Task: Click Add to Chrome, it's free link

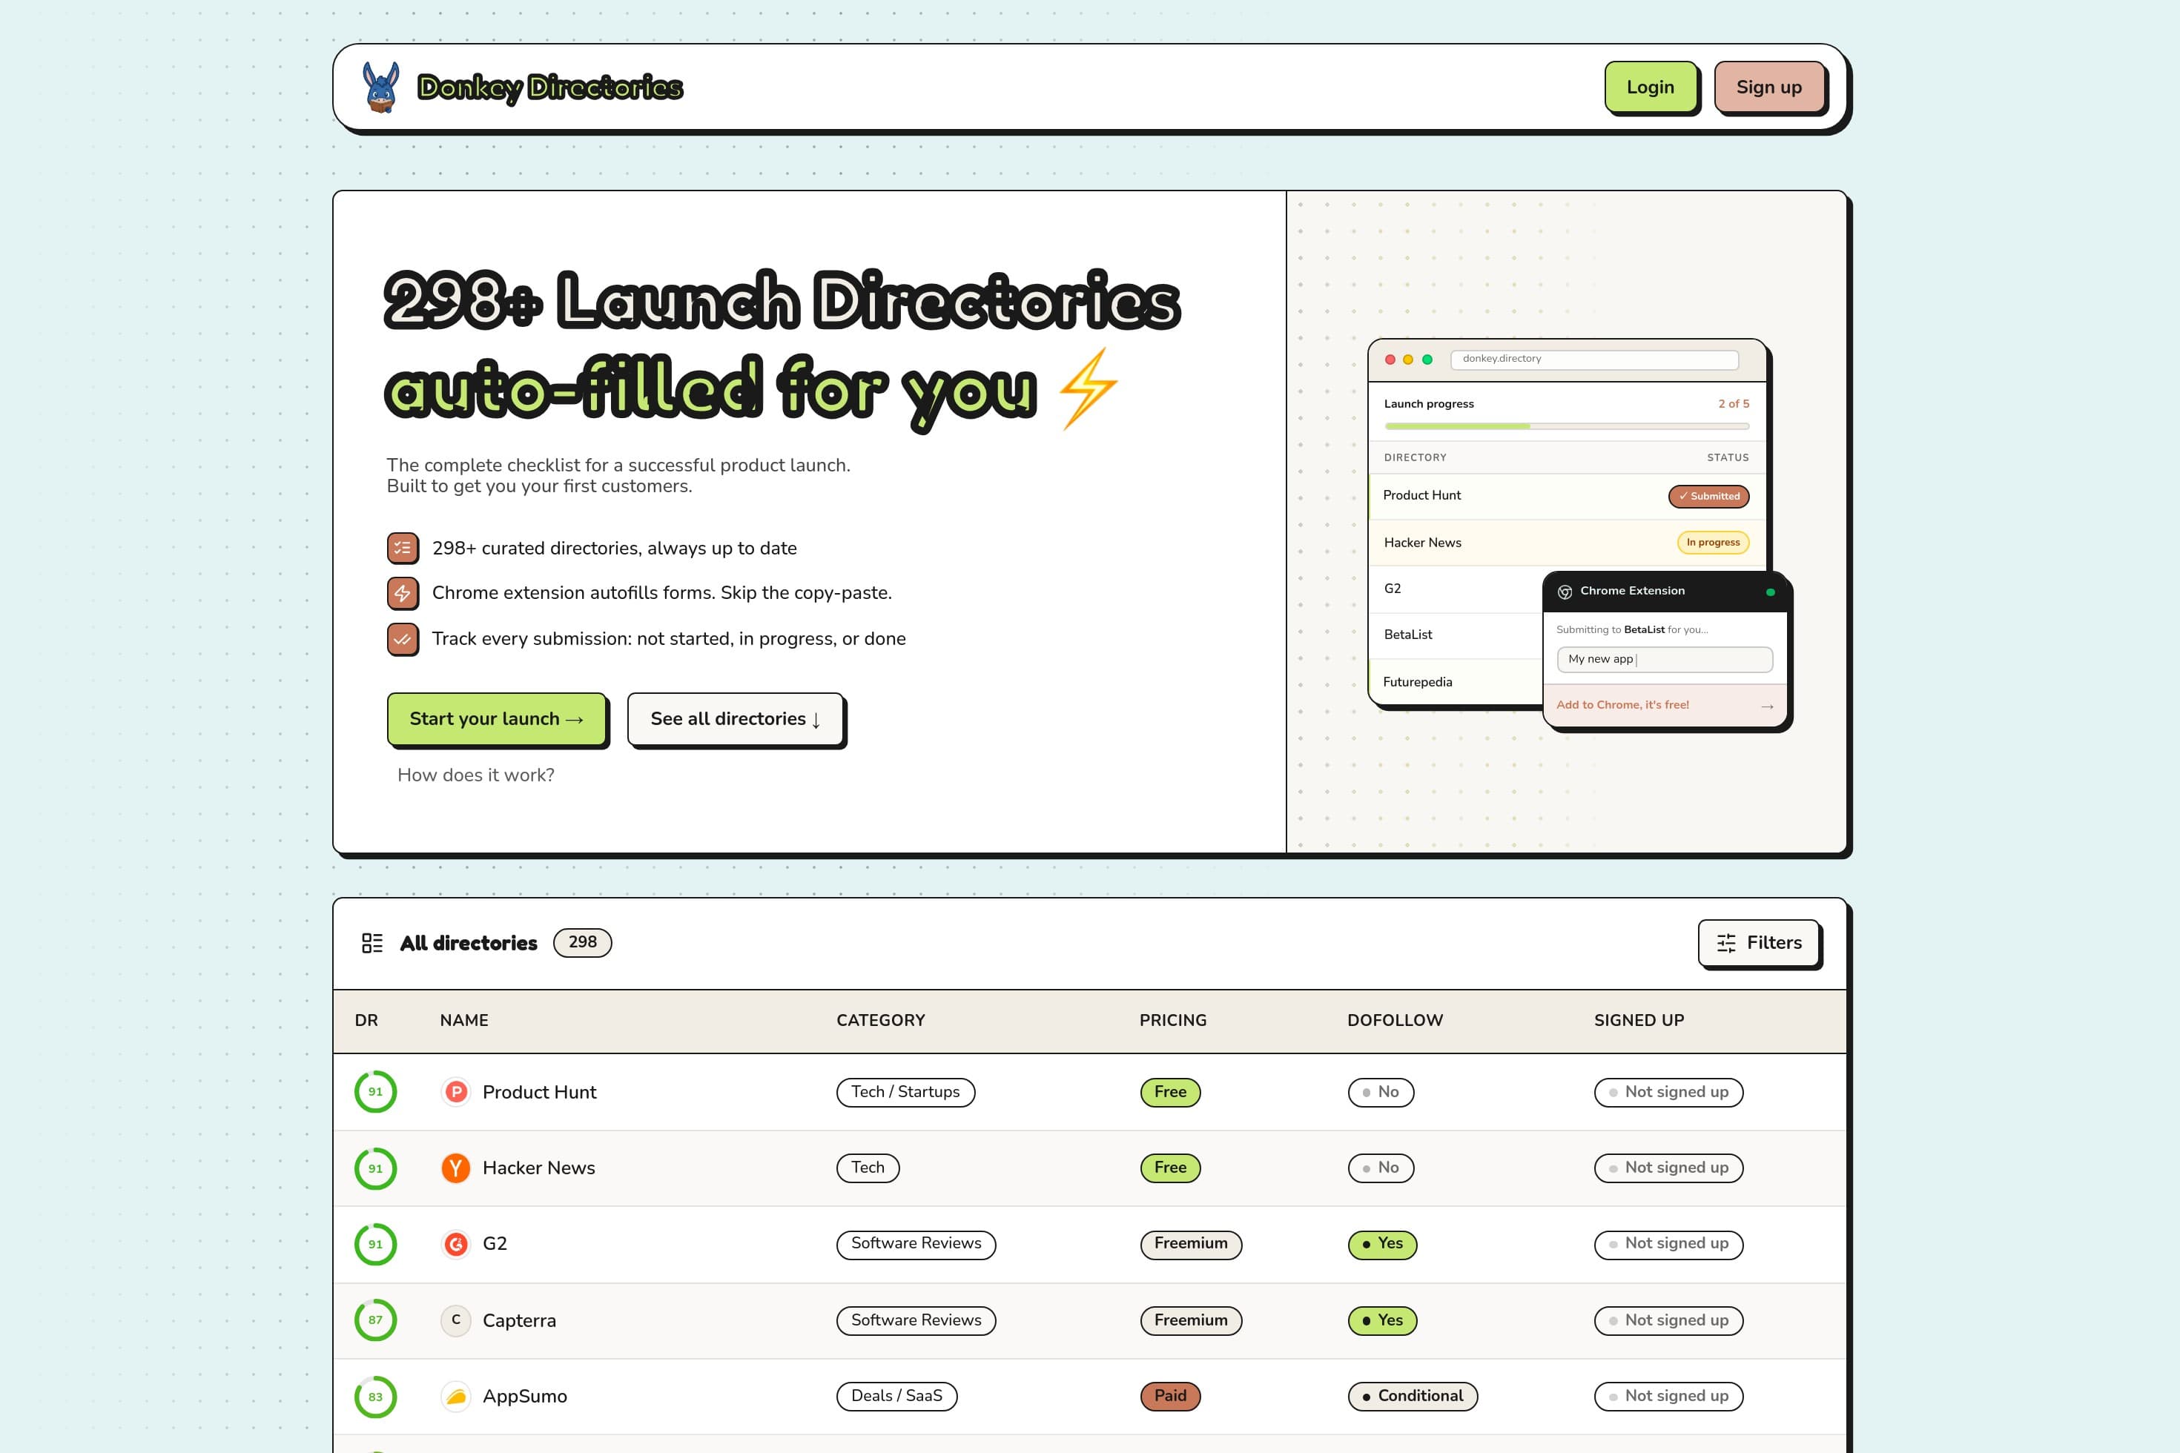Action: coord(1622,705)
